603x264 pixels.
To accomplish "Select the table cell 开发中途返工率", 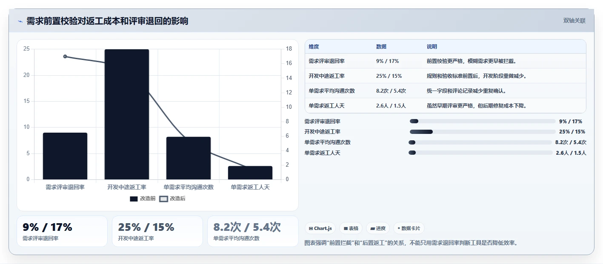I will pyautogui.click(x=327, y=76).
